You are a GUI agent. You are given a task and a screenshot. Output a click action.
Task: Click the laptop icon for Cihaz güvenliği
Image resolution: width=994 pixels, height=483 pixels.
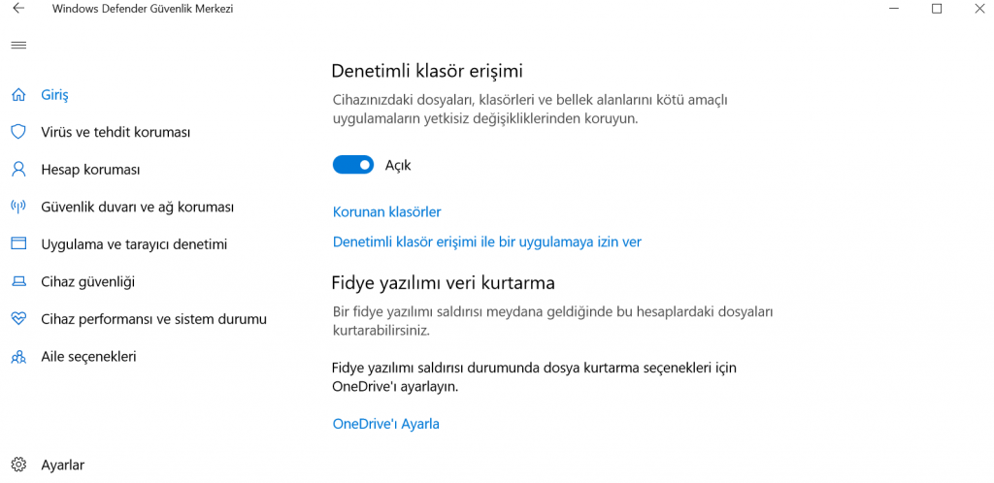[18, 282]
